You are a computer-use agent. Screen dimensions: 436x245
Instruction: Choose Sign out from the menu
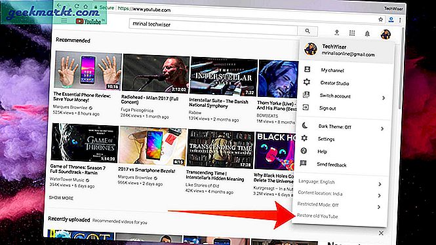pyautogui.click(x=327, y=108)
